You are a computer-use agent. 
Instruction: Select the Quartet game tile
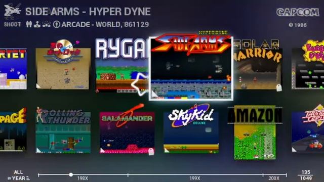13,69
